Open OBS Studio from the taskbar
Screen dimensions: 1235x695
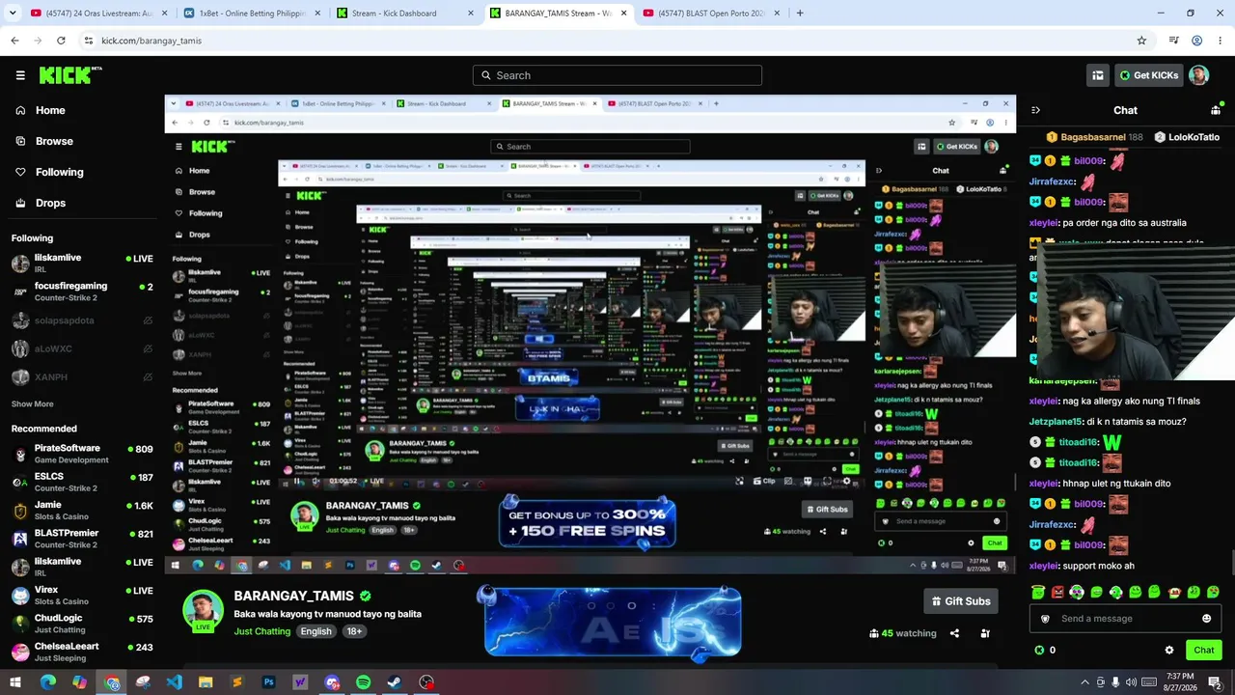pyautogui.click(x=426, y=682)
